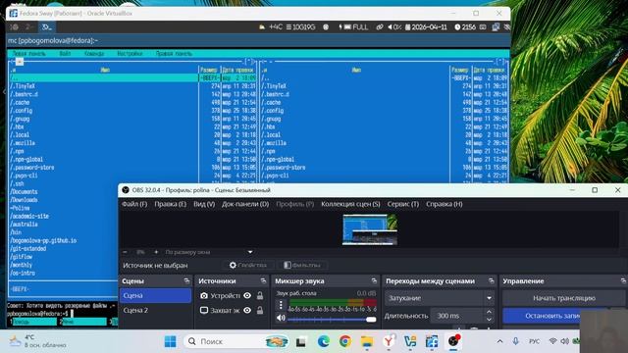Open Коллекция сцен (S) menu
Screen dimensions: 628x353
pyautogui.click(x=350, y=204)
